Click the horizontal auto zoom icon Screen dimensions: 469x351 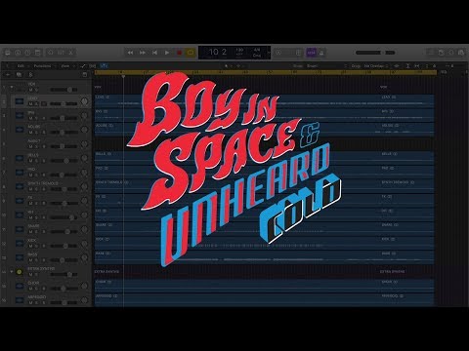point(417,66)
